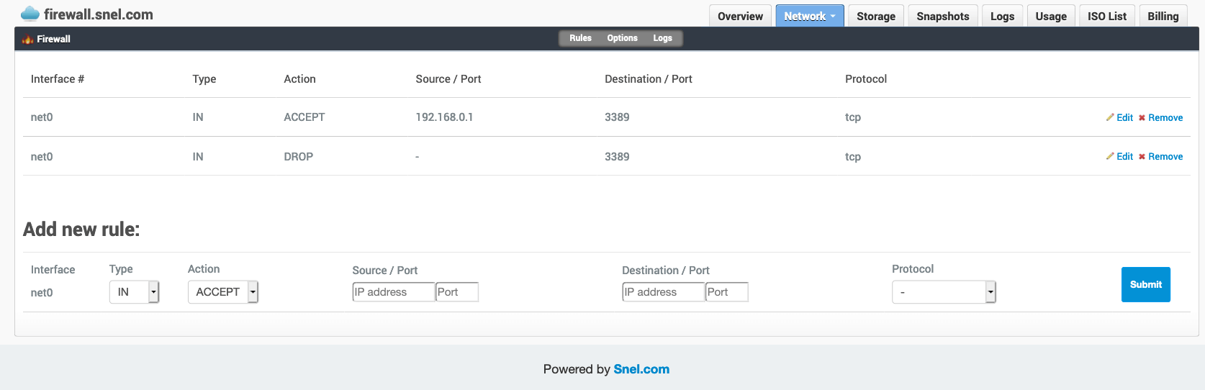This screenshot has height=390, width=1205.
Task: Switch to the Snapshots tab
Action: pyautogui.click(x=942, y=16)
